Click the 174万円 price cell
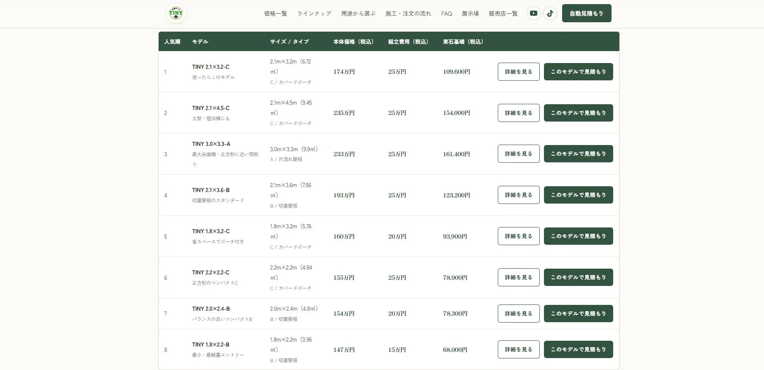 [344, 72]
